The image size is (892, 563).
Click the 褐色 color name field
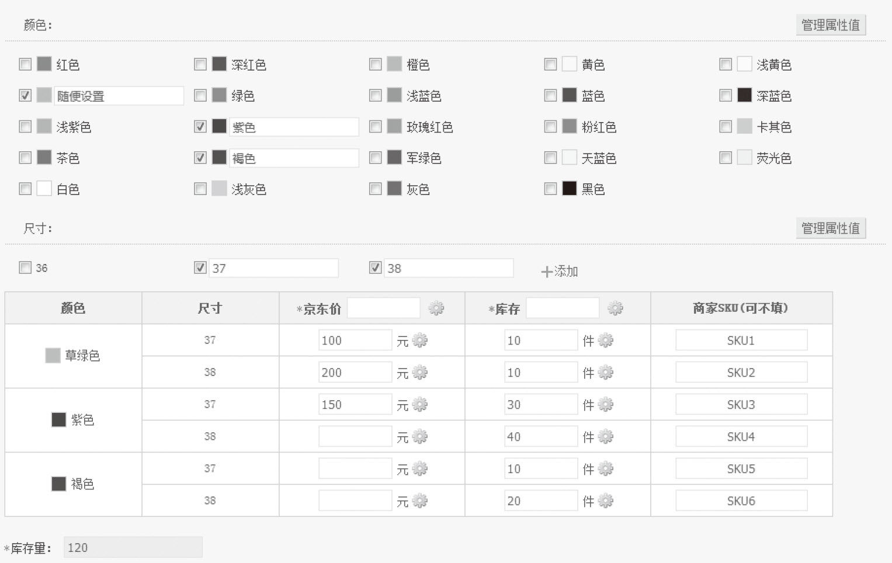[x=294, y=158]
